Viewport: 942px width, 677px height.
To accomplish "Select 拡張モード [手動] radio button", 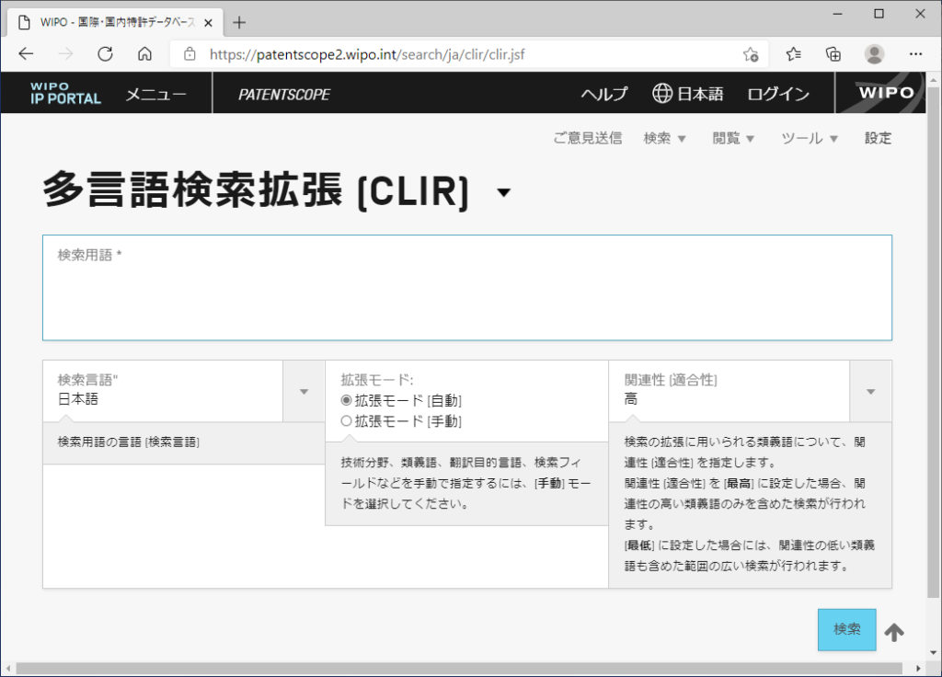I will click(x=347, y=421).
